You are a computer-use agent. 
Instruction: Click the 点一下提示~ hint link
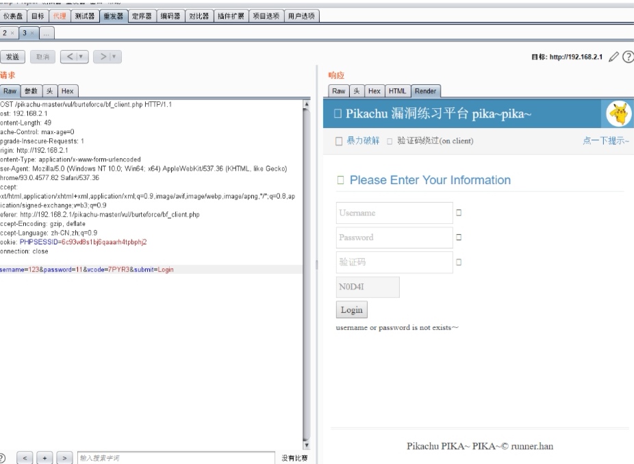605,141
